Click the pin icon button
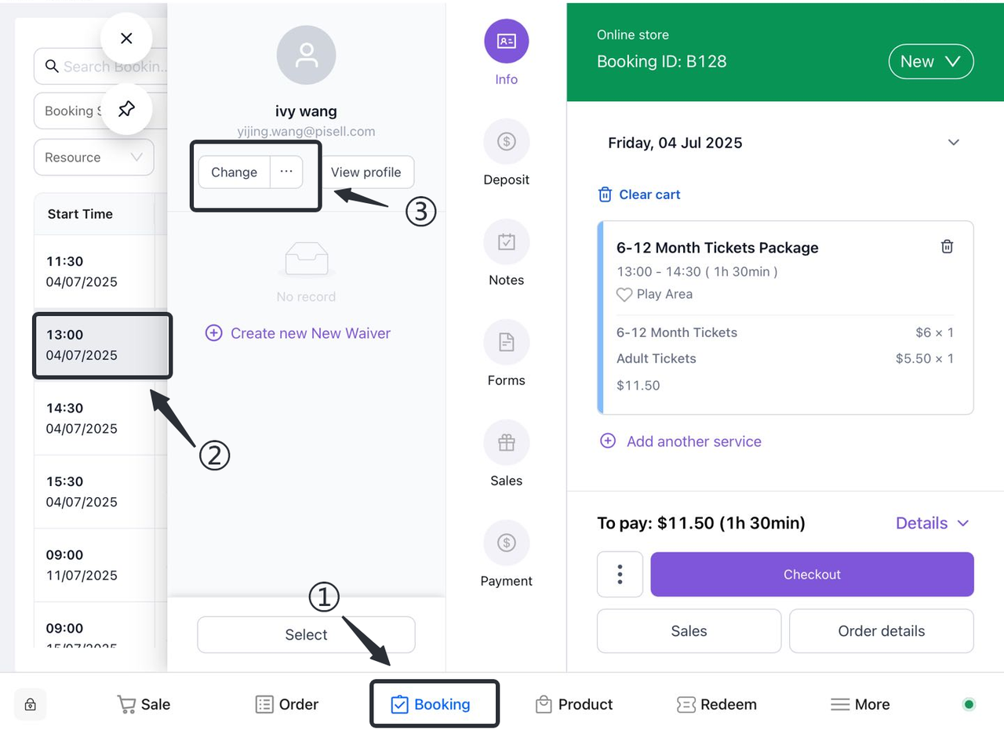 (126, 109)
